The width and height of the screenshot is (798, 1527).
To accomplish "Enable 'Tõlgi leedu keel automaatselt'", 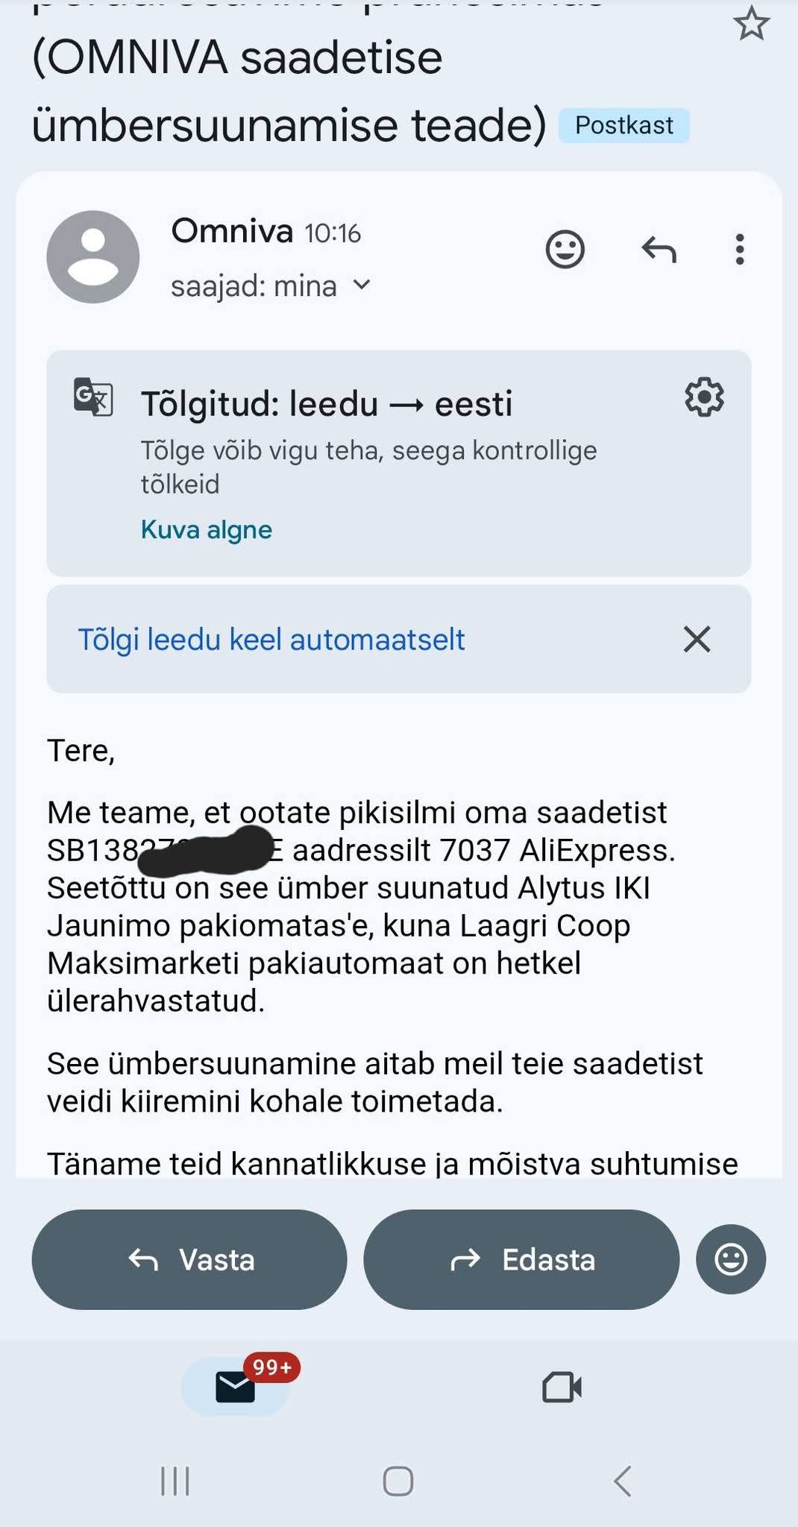I will 271,640.
